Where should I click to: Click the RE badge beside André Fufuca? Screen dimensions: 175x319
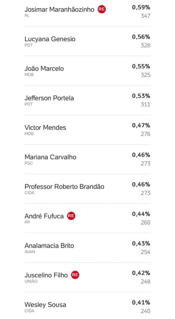[x=71, y=216]
